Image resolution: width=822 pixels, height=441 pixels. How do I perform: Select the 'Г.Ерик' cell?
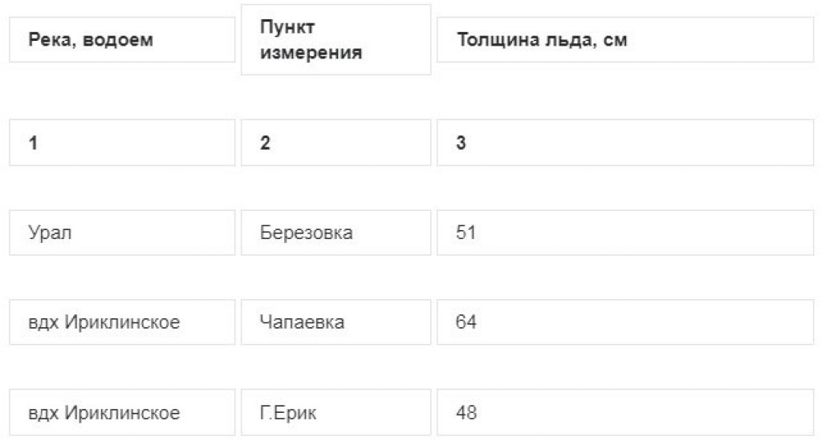coord(336,412)
